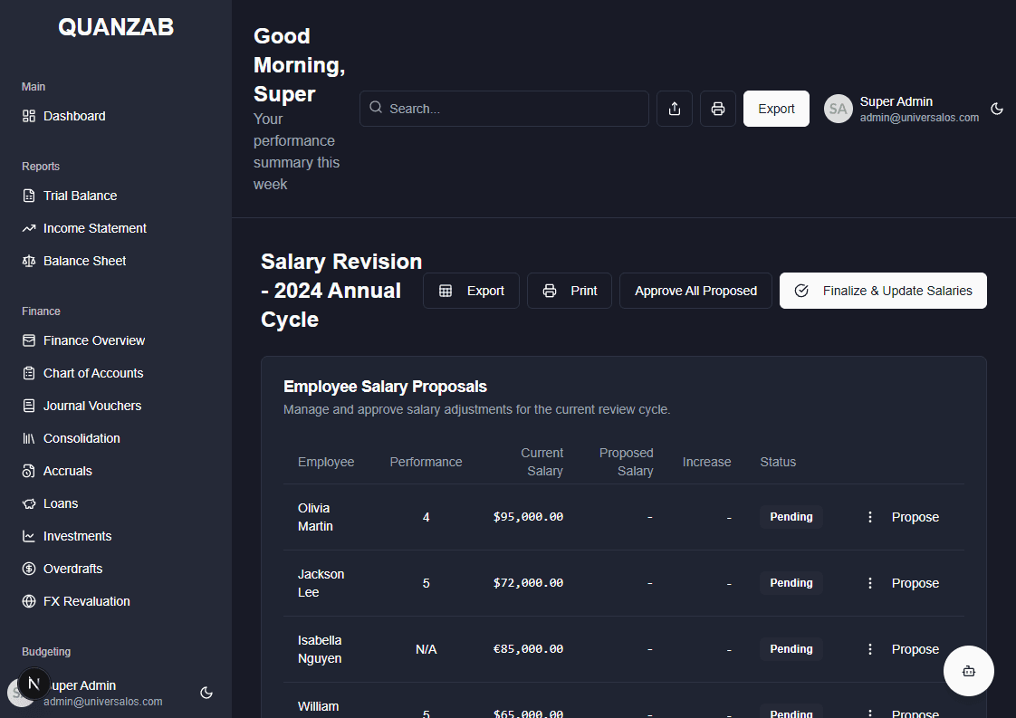The width and height of the screenshot is (1016, 718).
Task: Open Consolidation in the Finance section
Action: click(x=81, y=439)
